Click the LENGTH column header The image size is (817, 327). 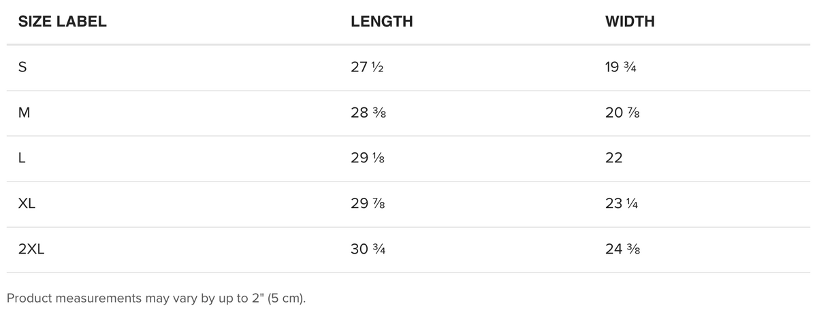click(382, 22)
